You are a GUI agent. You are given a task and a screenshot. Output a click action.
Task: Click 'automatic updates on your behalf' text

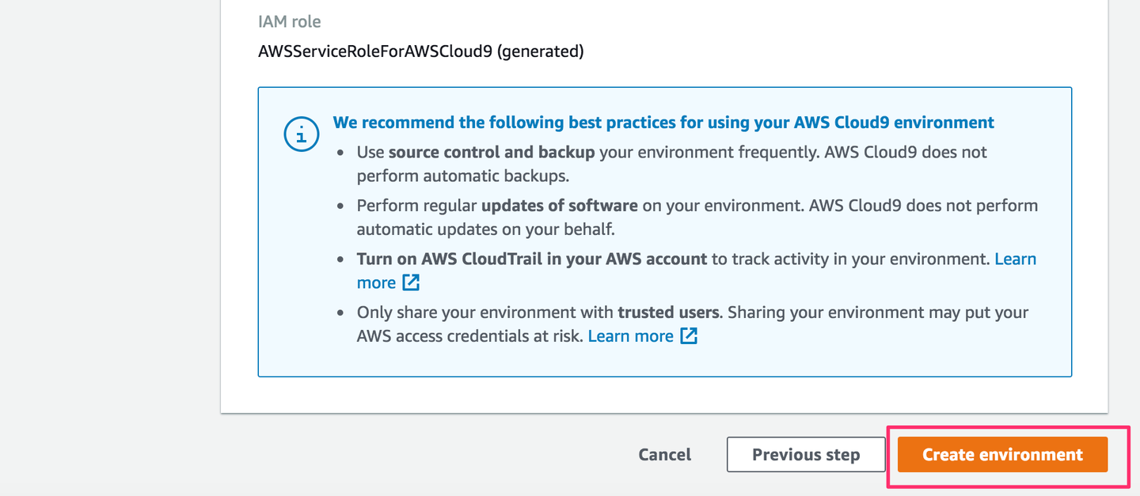point(485,229)
